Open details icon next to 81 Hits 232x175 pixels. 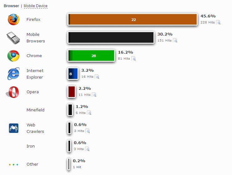134,59
